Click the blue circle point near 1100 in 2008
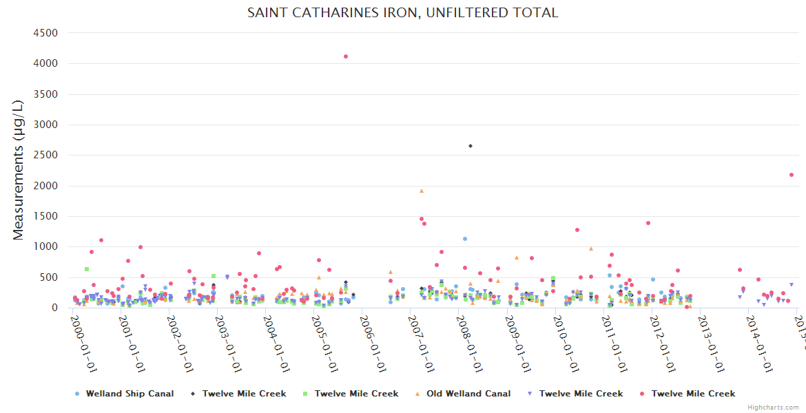 (x=465, y=239)
